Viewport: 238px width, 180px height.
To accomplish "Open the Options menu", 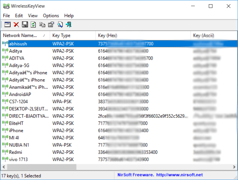I will (x=51, y=16).
